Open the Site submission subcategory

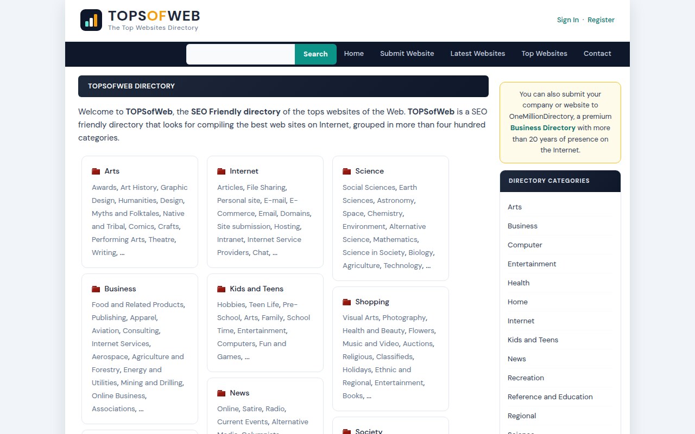[244, 227]
